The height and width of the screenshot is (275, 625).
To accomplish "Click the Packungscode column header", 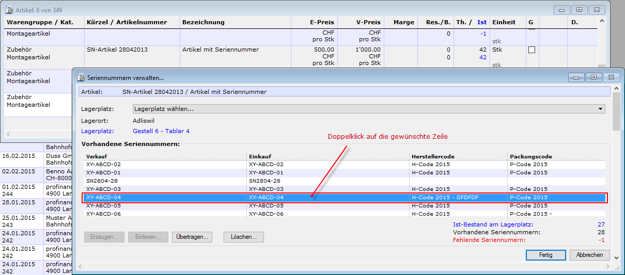I will coord(531,156).
